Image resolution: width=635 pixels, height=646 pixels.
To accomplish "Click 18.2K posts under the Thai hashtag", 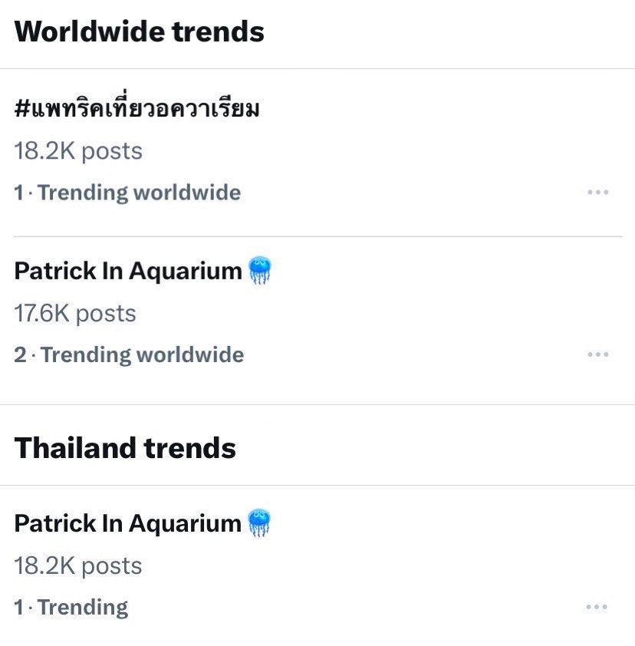I will 78,151.
